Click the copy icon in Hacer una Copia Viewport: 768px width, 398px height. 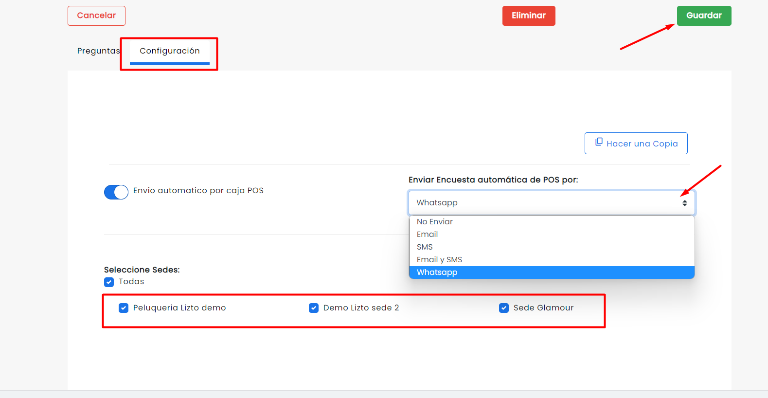[599, 142]
